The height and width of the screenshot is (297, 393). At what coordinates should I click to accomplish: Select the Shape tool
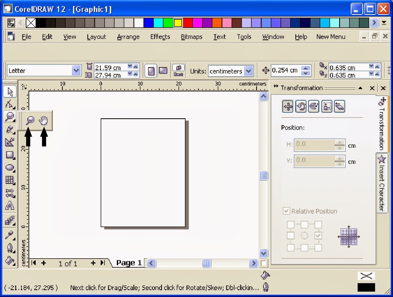pyautogui.click(x=9, y=104)
